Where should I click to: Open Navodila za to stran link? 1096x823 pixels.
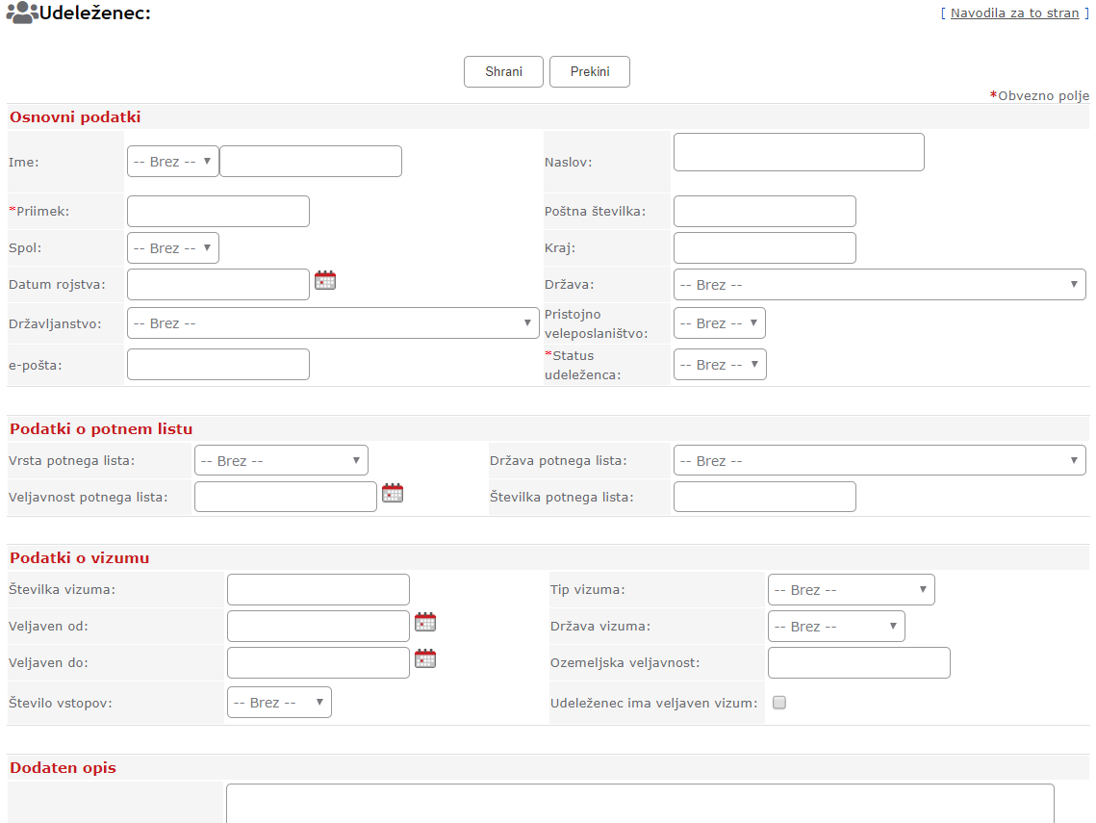1014,13
